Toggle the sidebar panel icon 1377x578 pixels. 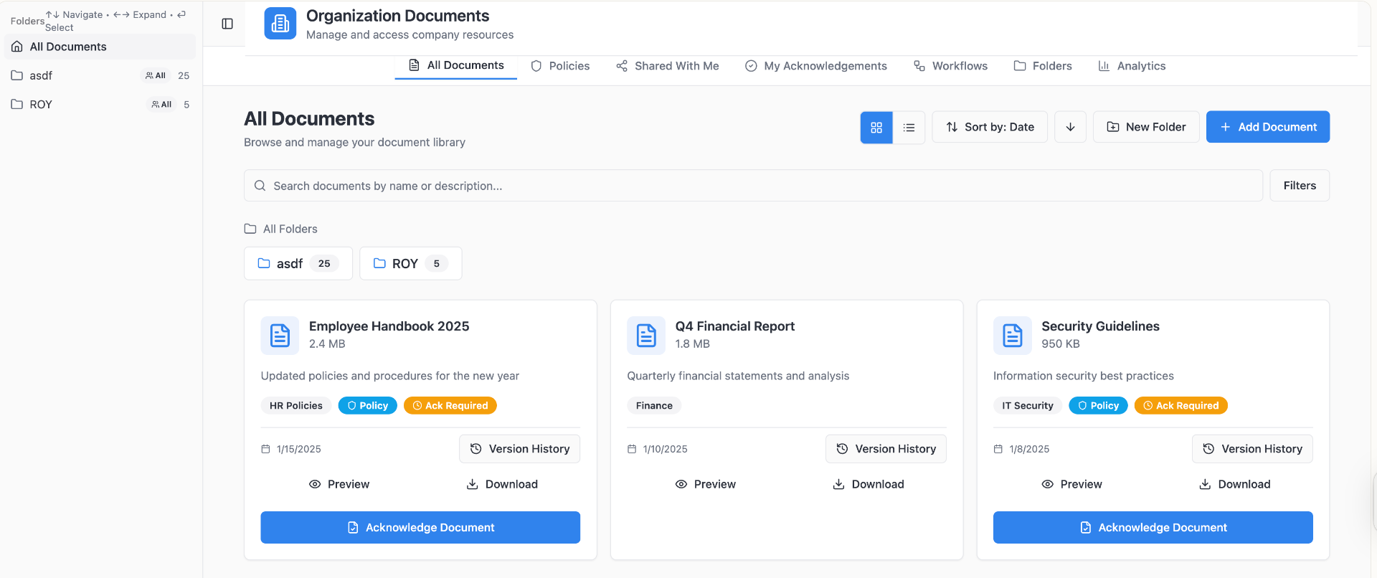[x=227, y=24]
